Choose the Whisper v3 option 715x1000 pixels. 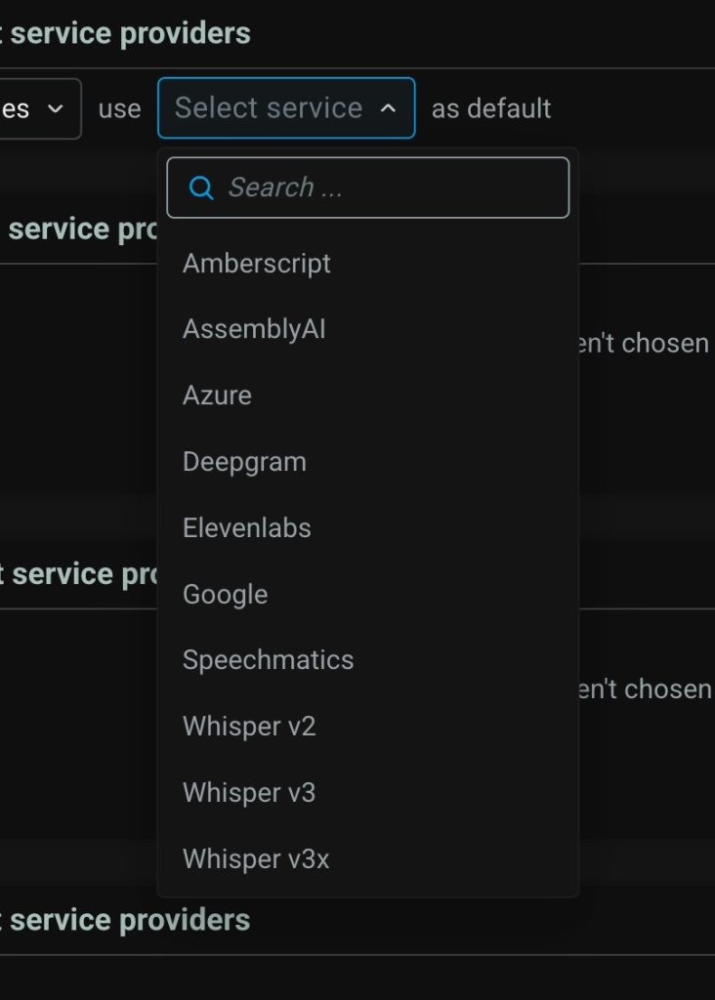(x=249, y=793)
